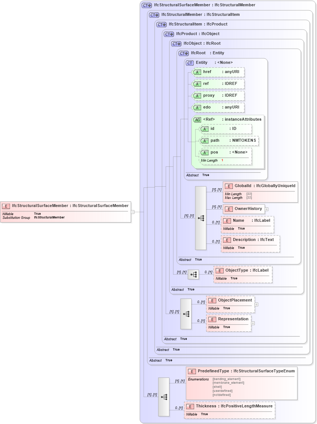
Task: Click the CT icon on the IfcProduct header
Action: [x=168, y=34]
